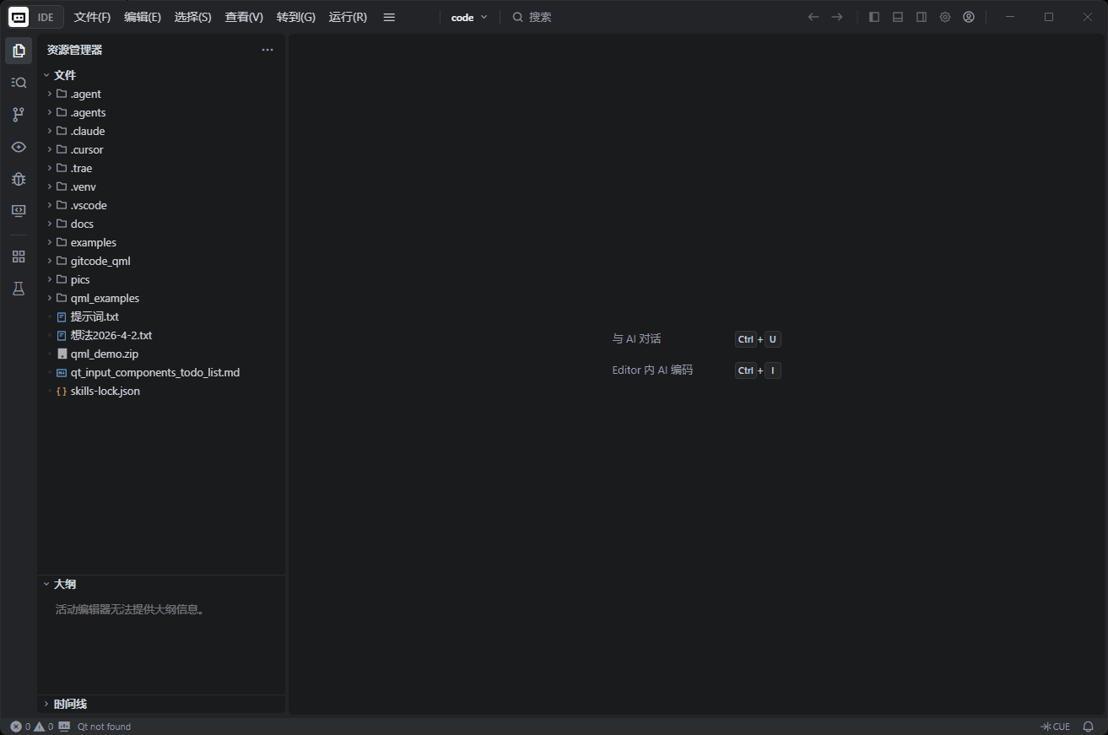Click the IDE logo icon in title bar
The height and width of the screenshot is (735, 1108).
point(19,17)
